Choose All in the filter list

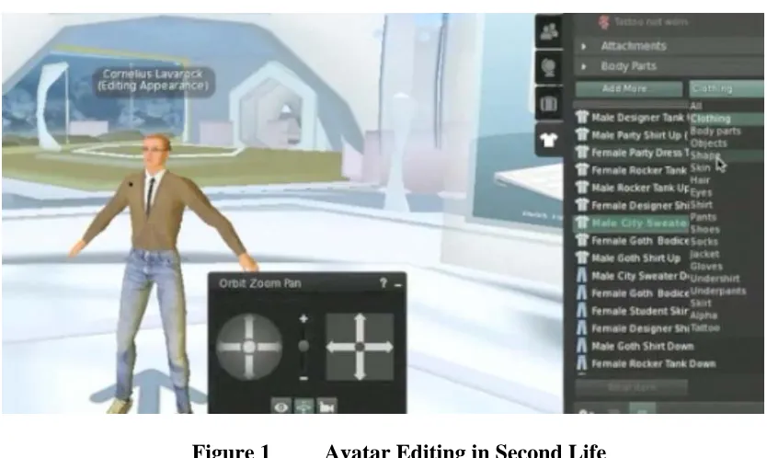coord(696,106)
